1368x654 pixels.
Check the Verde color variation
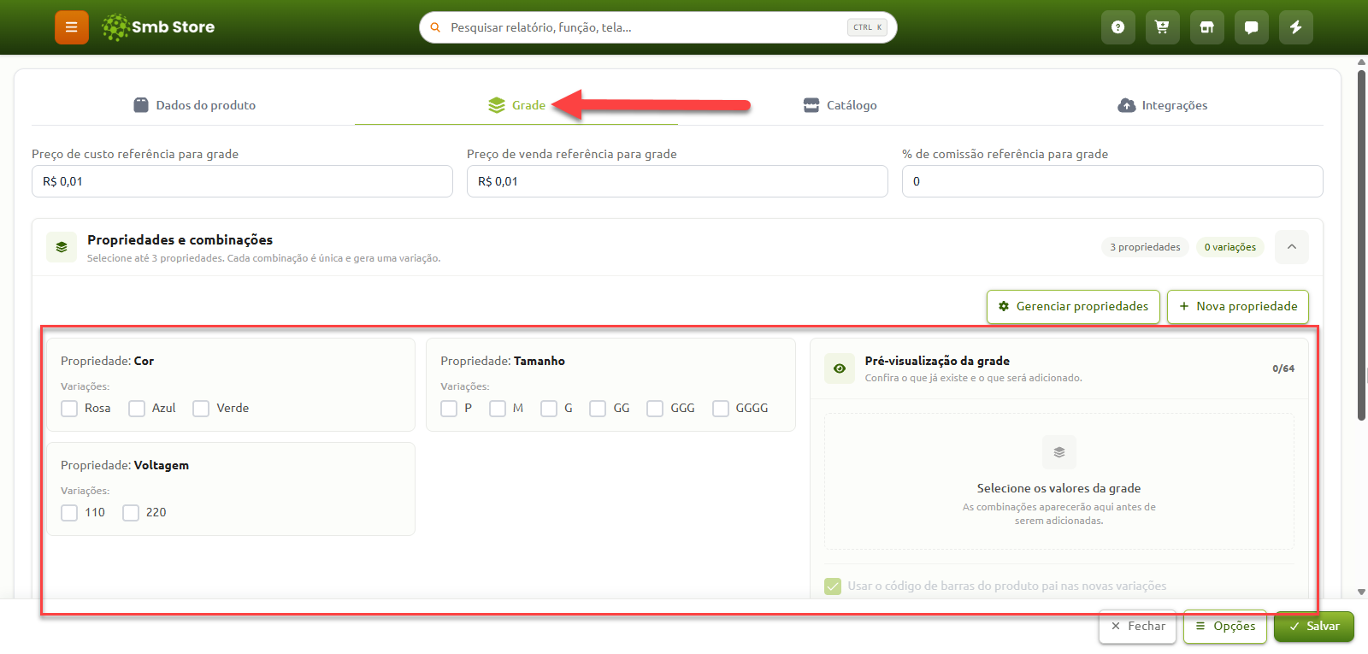click(x=201, y=409)
